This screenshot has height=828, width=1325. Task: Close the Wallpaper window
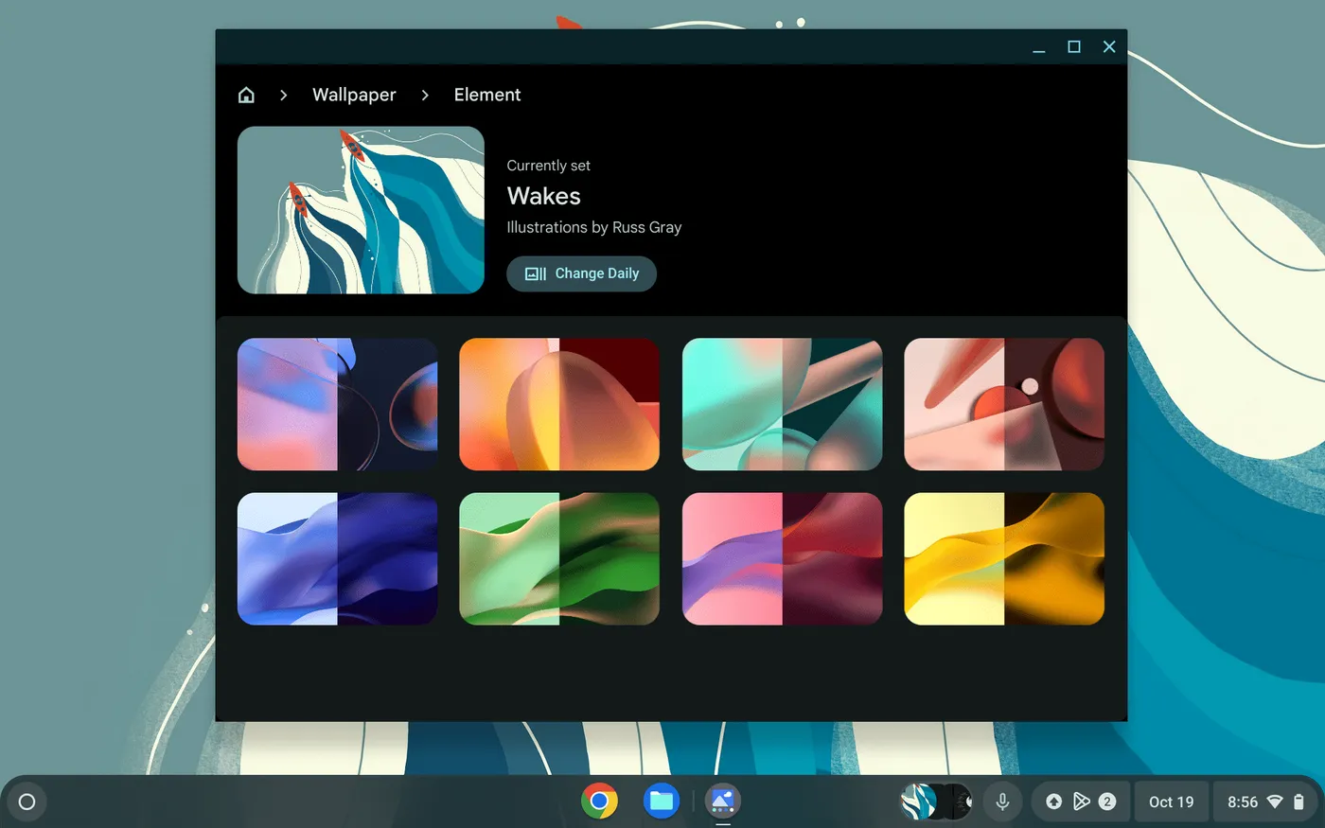pos(1109,46)
